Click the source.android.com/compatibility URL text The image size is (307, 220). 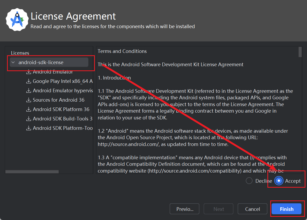click(195, 171)
